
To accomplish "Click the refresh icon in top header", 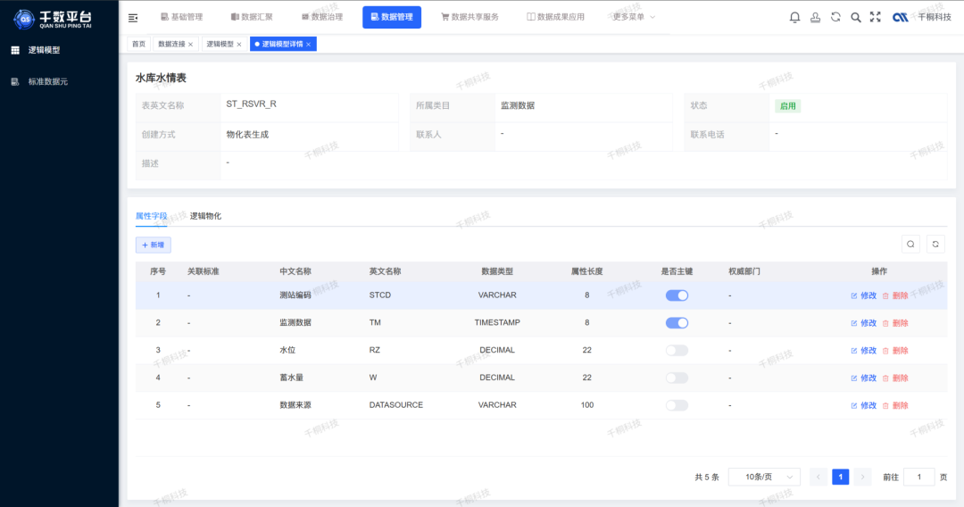I will [x=835, y=17].
